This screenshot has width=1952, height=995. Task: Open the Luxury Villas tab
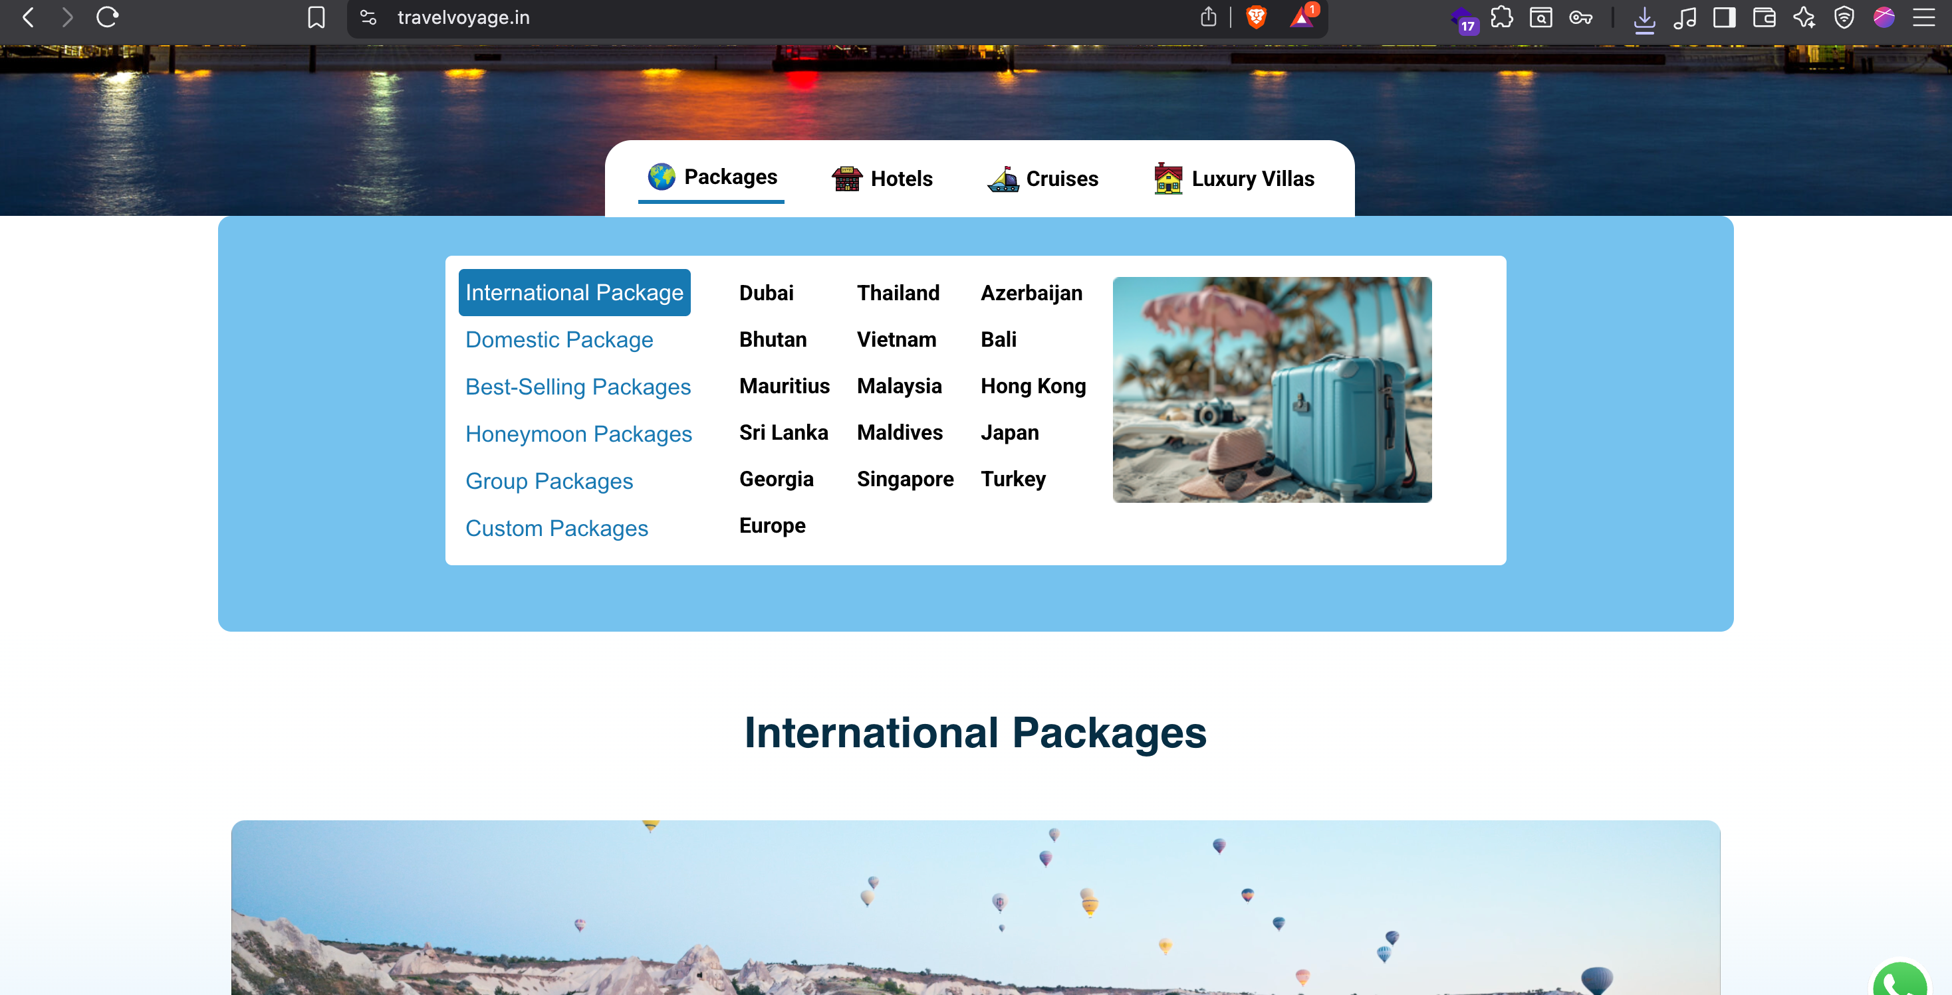coord(1234,179)
